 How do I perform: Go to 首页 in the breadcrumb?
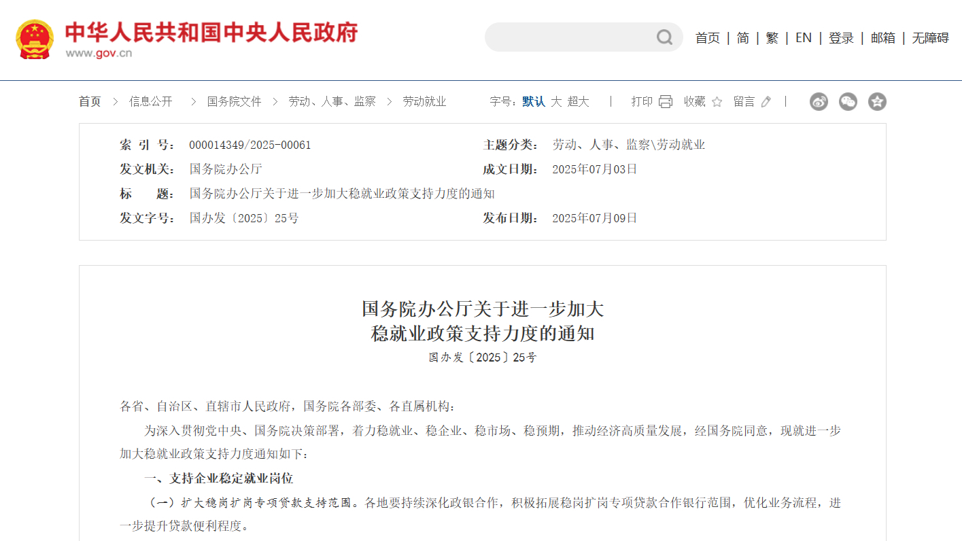click(90, 102)
